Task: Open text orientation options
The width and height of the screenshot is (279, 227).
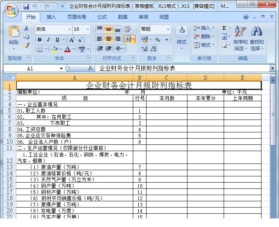Action: pos(120,49)
